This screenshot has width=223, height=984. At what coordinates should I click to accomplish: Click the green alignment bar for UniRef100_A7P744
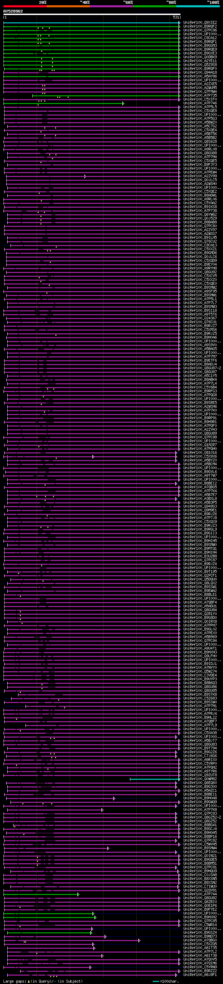pyautogui.click(x=41, y=894)
